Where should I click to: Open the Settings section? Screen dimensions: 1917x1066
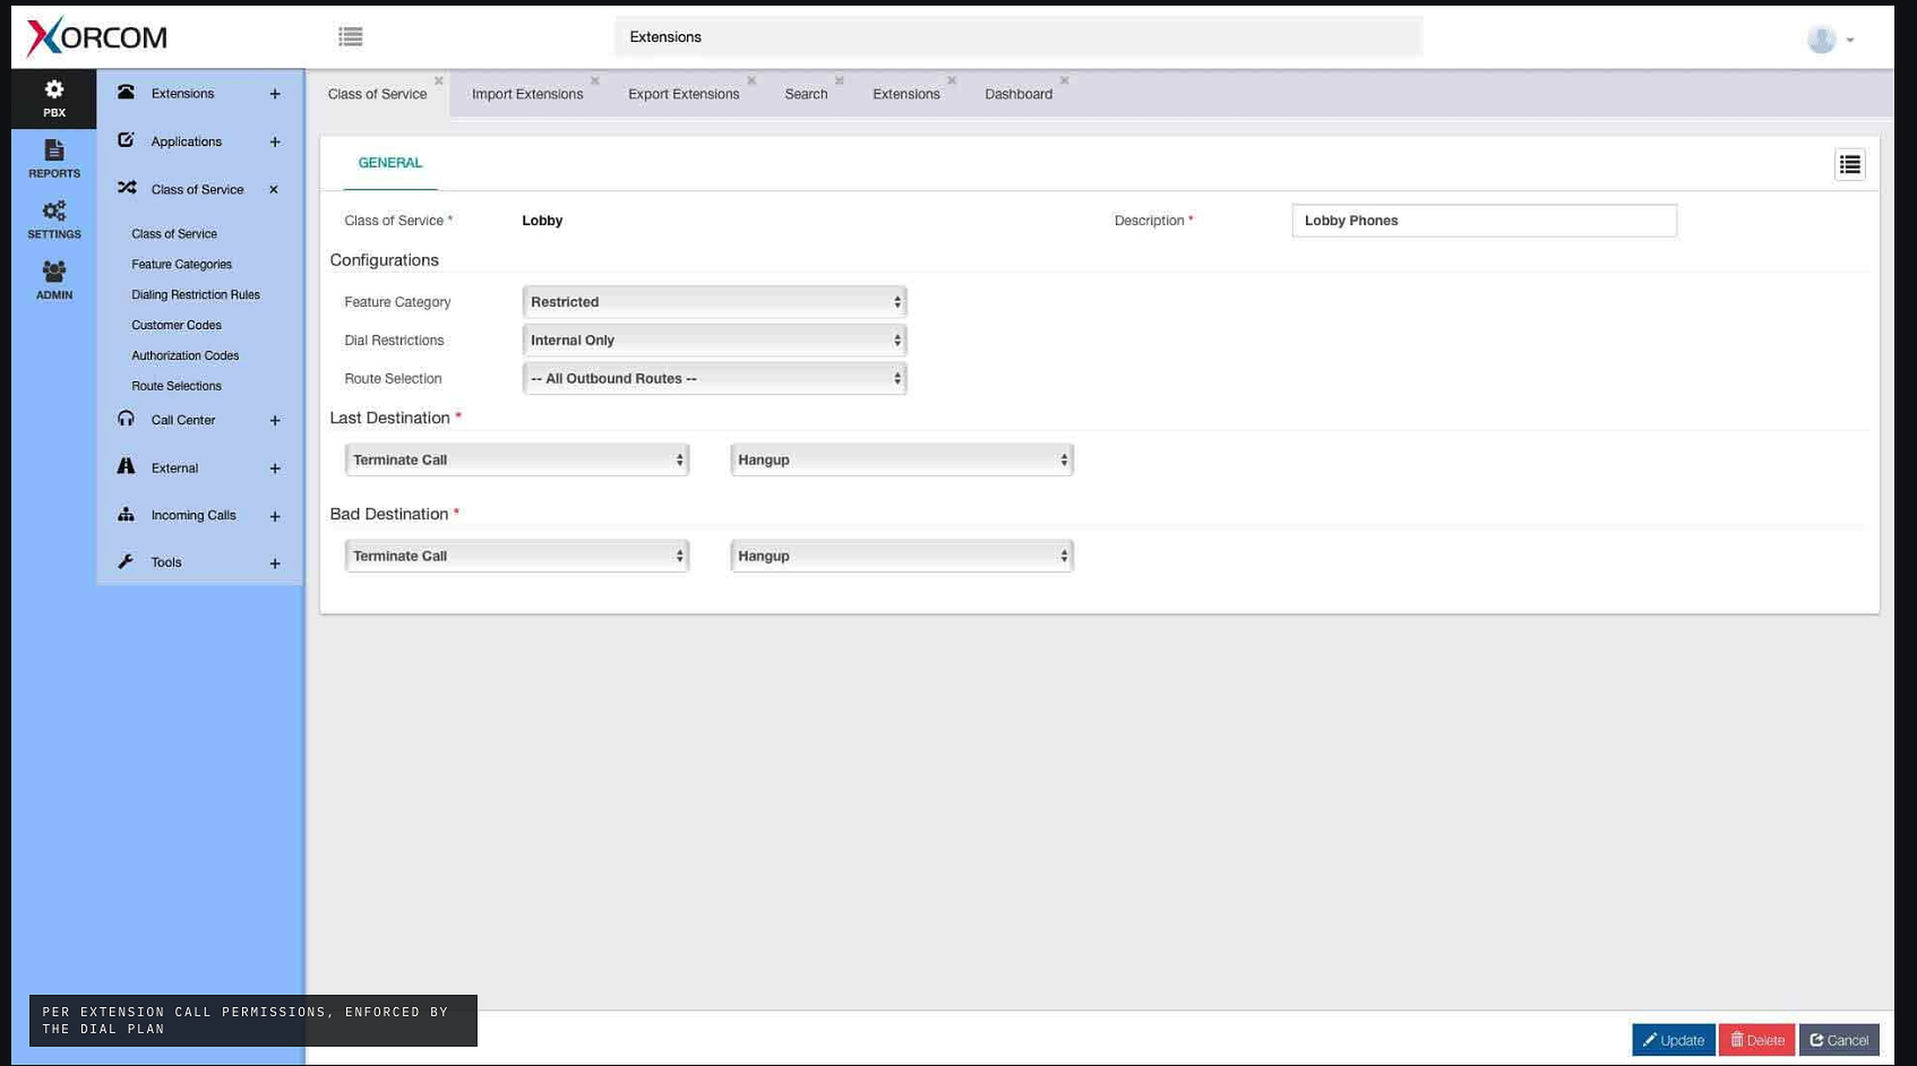click(54, 219)
